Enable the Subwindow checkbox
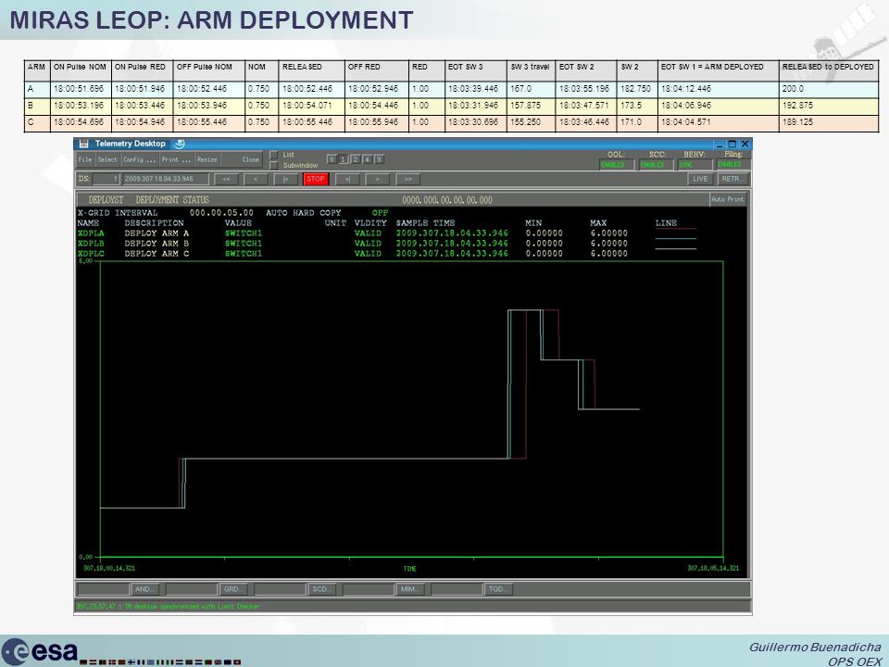Screen dimensions: 889x667 pyautogui.click(x=274, y=165)
